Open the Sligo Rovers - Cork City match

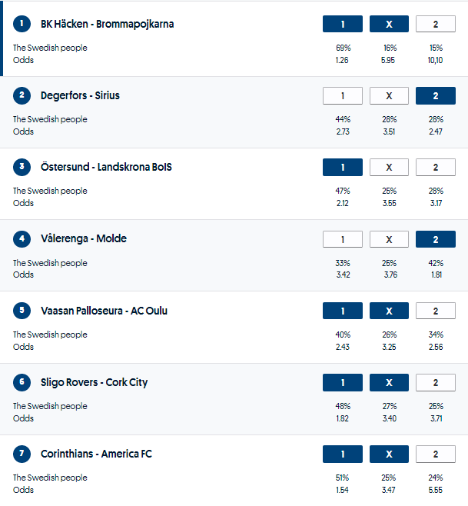(x=94, y=382)
